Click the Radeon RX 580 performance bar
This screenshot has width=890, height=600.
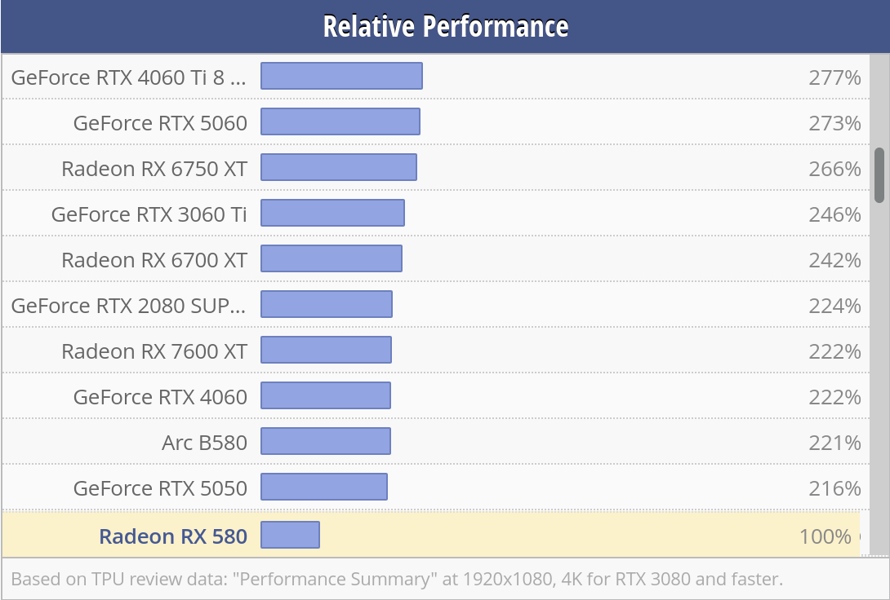(x=290, y=536)
